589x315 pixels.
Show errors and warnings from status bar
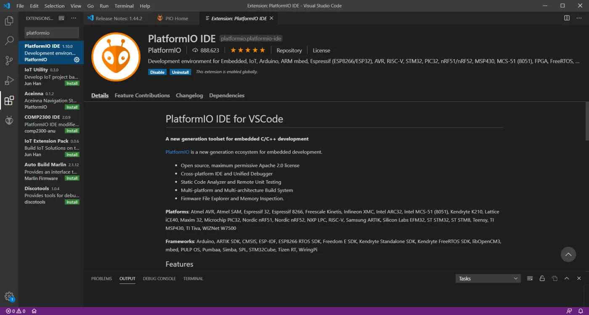(16, 311)
